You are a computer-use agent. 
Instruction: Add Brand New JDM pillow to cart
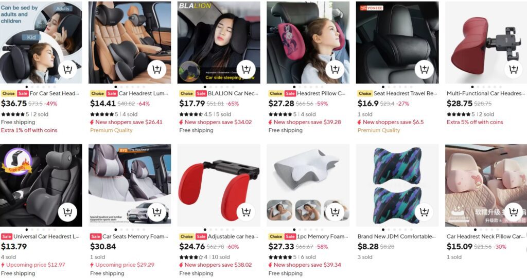424,212
